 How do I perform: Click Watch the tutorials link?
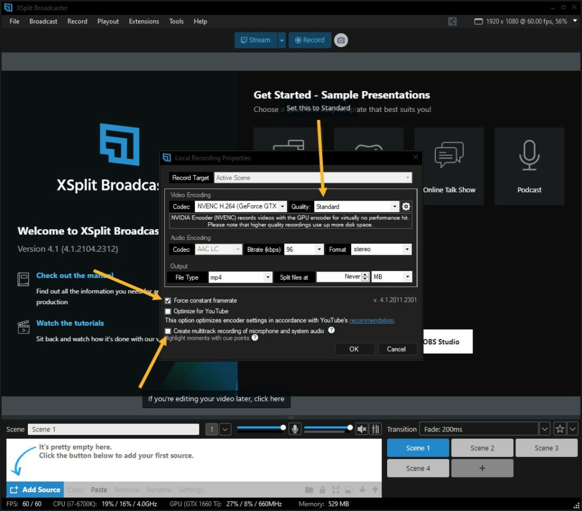(70, 323)
